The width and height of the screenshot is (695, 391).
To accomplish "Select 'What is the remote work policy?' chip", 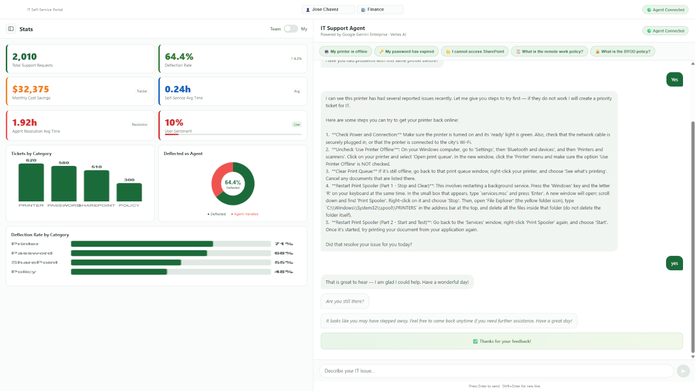I will tap(549, 52).
